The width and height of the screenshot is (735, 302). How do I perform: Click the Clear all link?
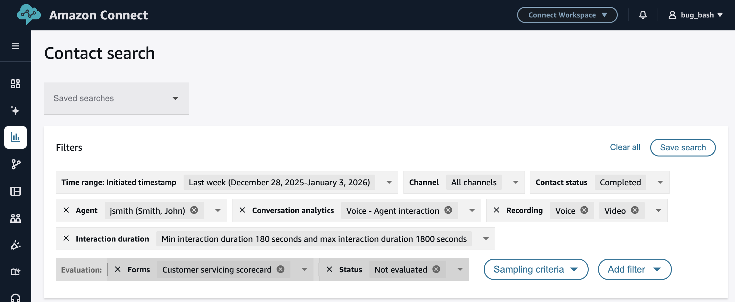click(x=625, y=147)
